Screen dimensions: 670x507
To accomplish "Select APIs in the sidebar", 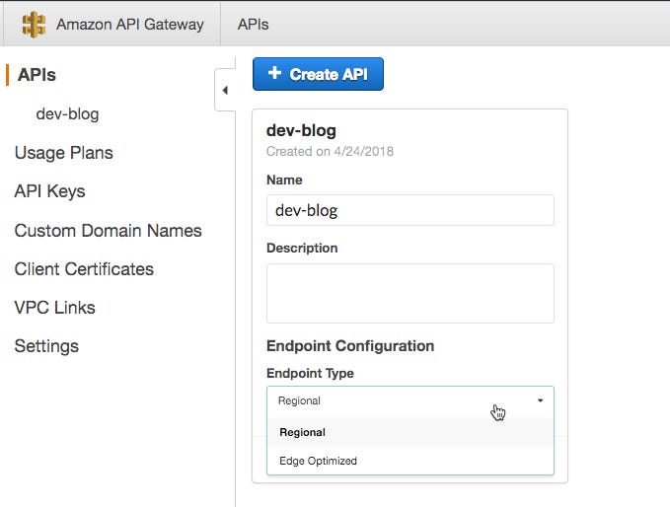I will [x=37, y=75].
